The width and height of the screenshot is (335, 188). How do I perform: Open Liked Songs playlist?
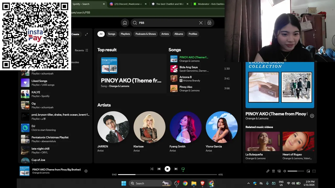pos(55,83)
